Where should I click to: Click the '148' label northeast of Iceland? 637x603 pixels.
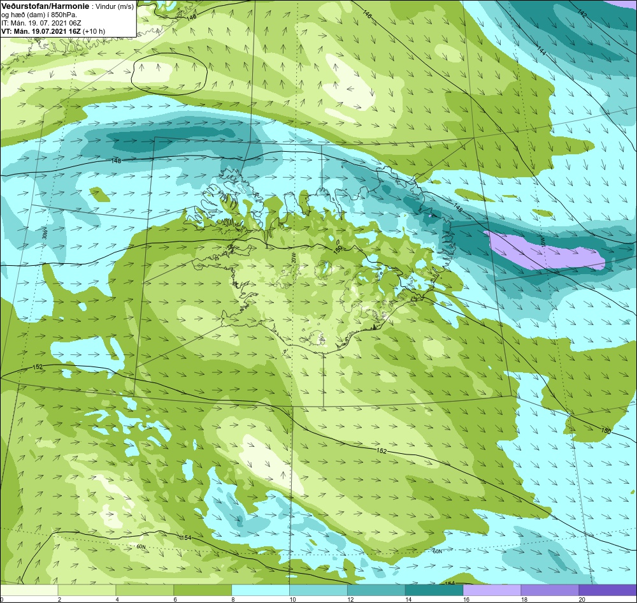pyautogui.click(x=457, y=208)
